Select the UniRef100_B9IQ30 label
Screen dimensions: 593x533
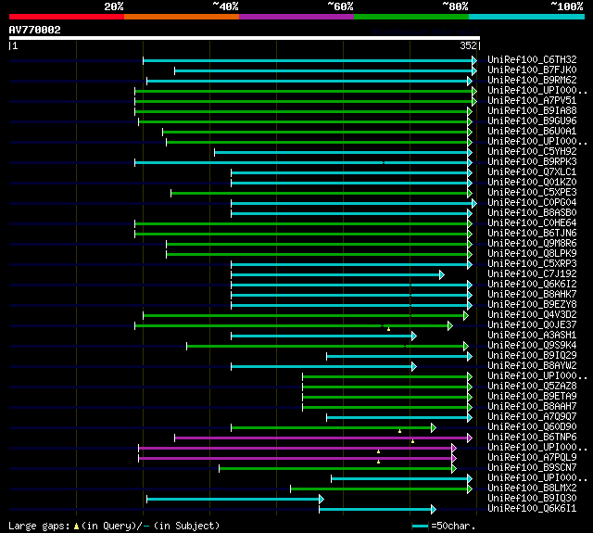tap(532, 499)
